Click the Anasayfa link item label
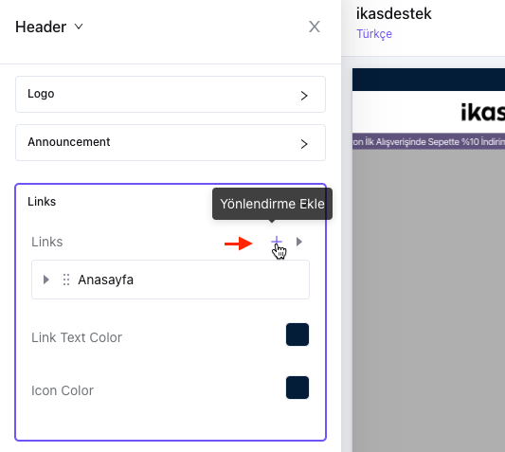Screen dimensions: 505x452 [x=105, y=280]
